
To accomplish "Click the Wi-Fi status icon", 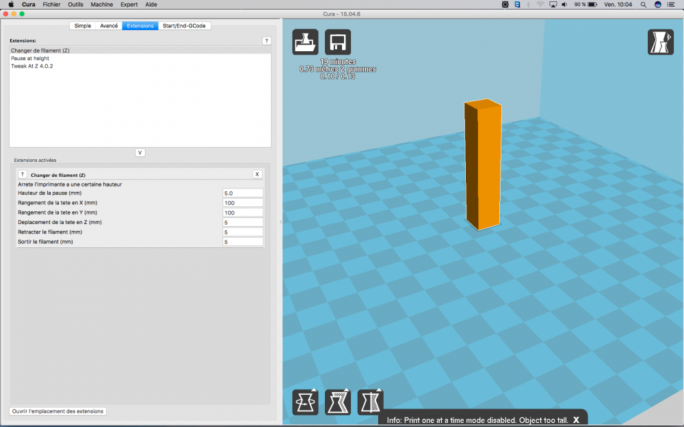I will 540,4.
